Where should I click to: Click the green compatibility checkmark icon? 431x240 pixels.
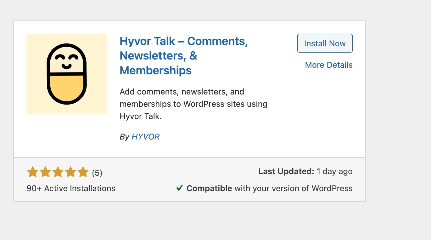[179, 188]
